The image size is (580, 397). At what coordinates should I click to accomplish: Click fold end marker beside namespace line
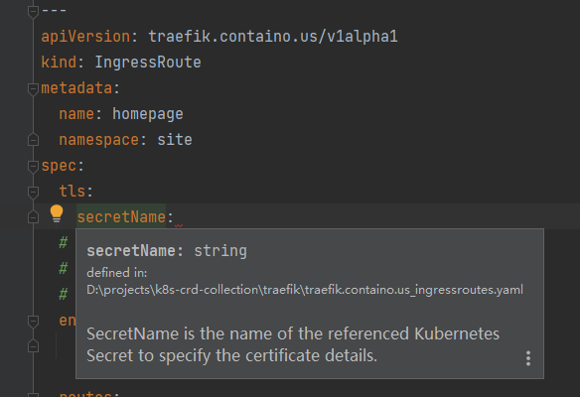pyautogui.click(x=33, y=140)
